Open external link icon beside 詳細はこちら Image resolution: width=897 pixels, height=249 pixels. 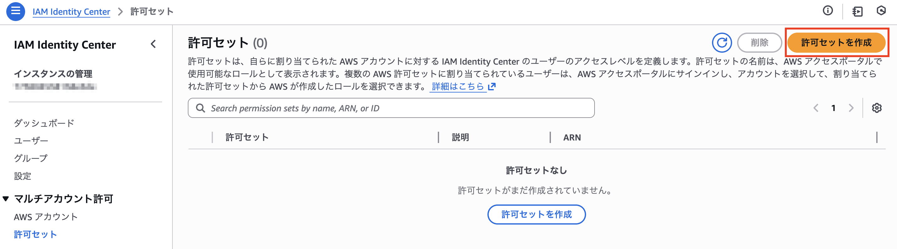(x=492, y=86)
